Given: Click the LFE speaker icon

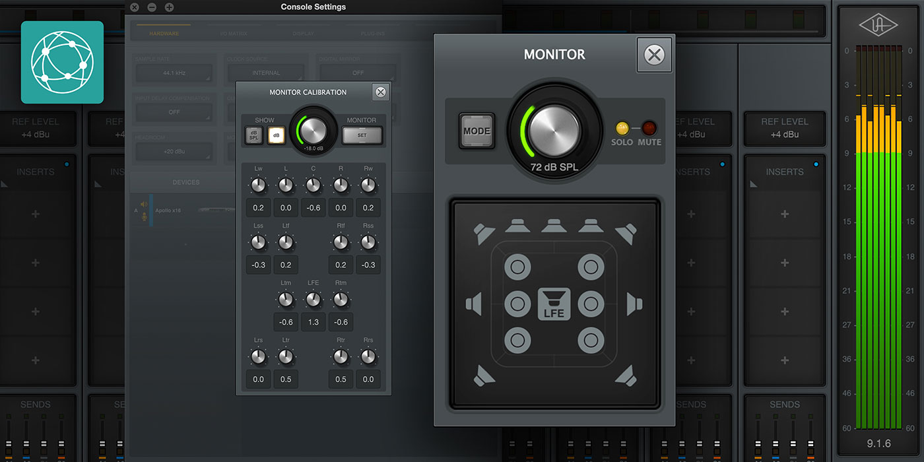Looking at the screenshot, I should [x=554, y=304].
